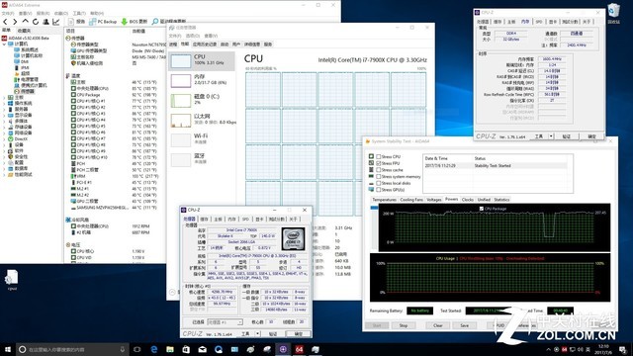Click the AIDA64 forward arrow icon
Image resolution: width=633 pixels, height=356 pixels.
point(15,22)
